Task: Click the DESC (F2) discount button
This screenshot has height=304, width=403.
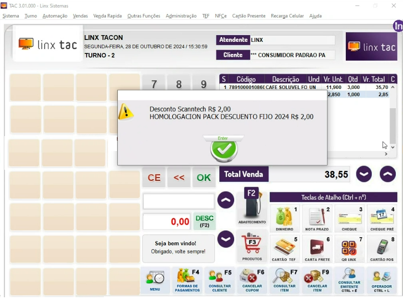Action: (x=204, y=221)
